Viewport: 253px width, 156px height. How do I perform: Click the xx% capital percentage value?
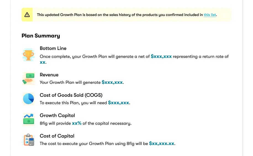77,123
